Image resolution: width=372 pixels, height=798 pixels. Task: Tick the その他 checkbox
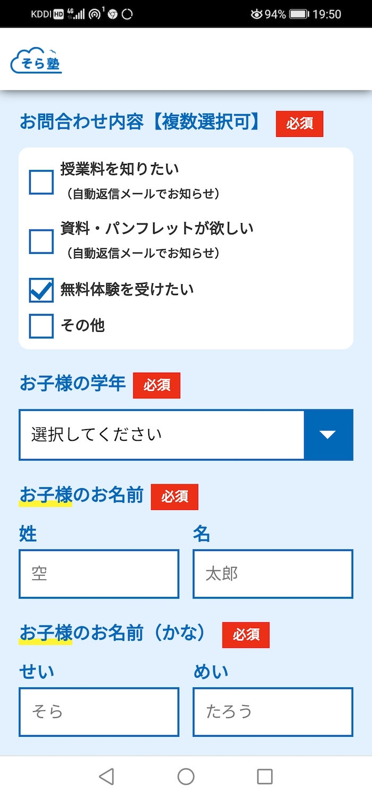[x=41, y=326]
